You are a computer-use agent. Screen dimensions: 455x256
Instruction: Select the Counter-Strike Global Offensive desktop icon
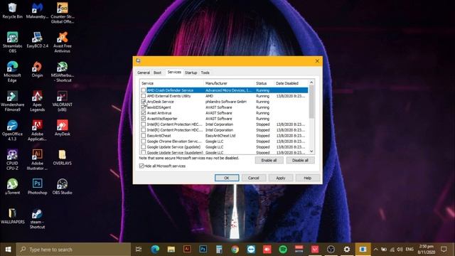[x=63, y=13]
